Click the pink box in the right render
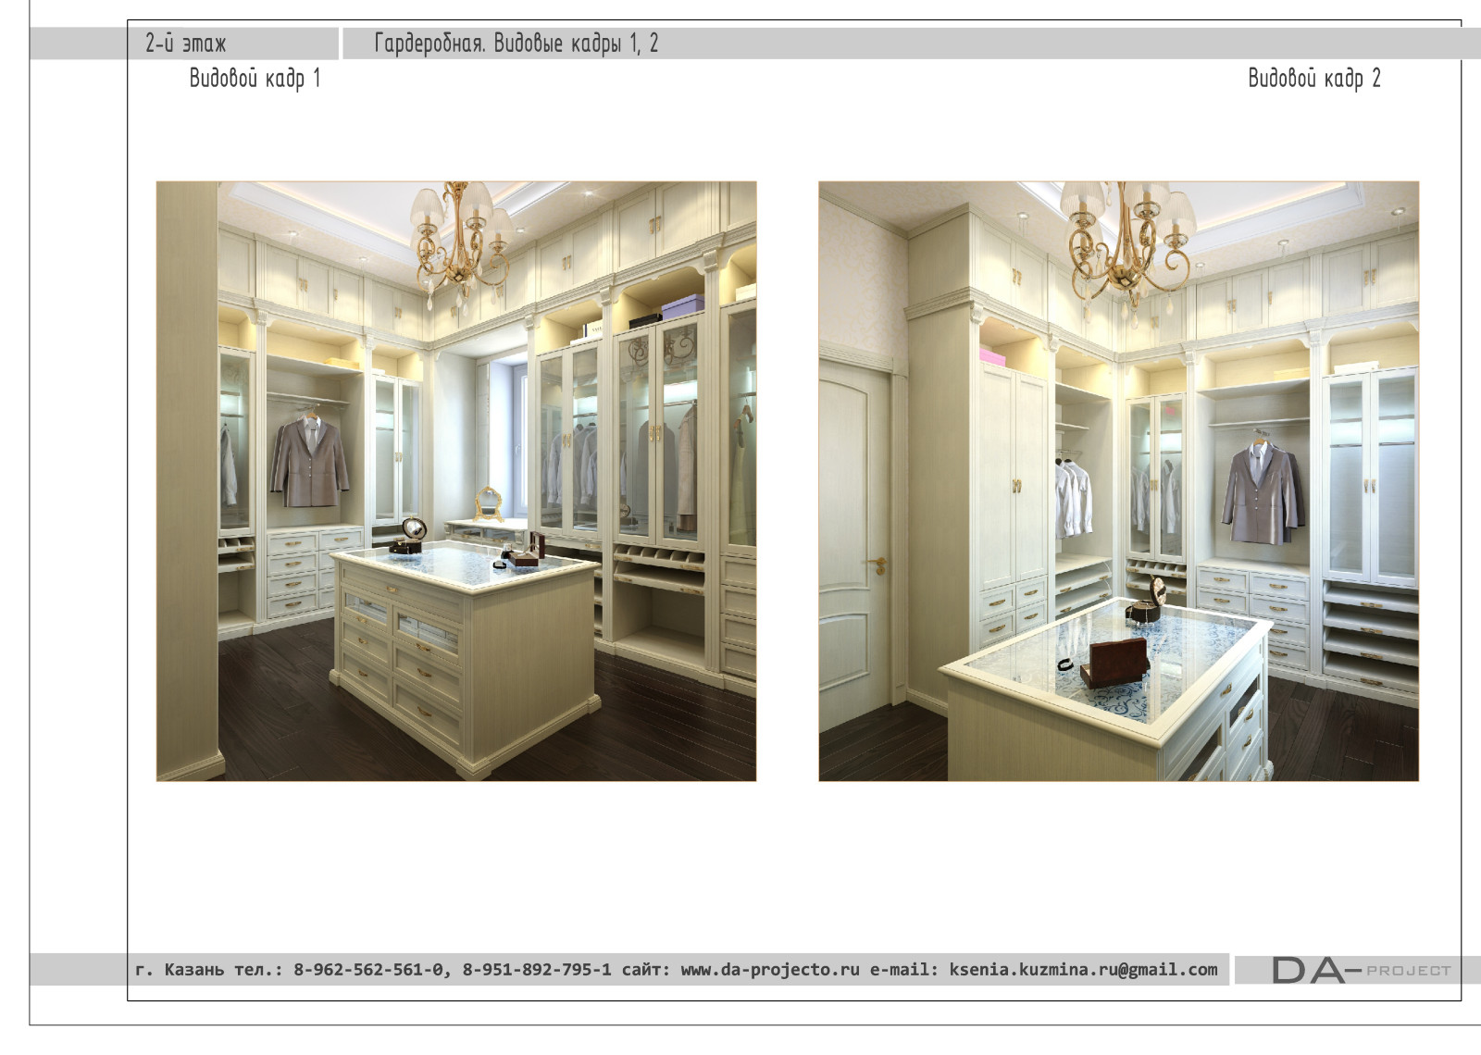 point(992,356)
